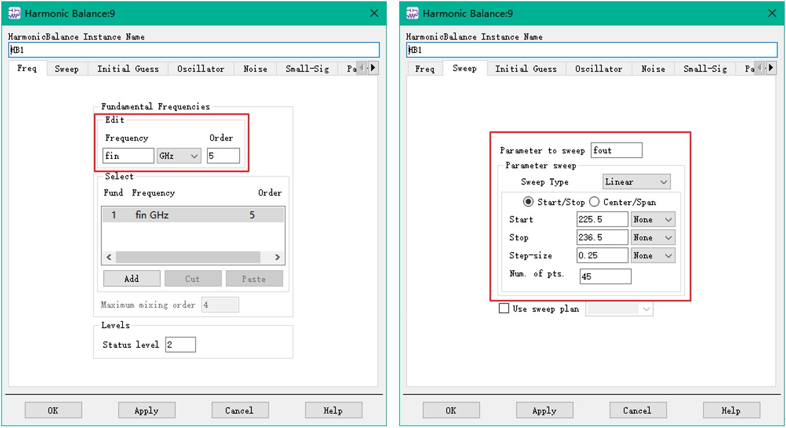786x428 pixels.
Task: Click the Stop value field 236.5
Action: [x=602, y=237]
